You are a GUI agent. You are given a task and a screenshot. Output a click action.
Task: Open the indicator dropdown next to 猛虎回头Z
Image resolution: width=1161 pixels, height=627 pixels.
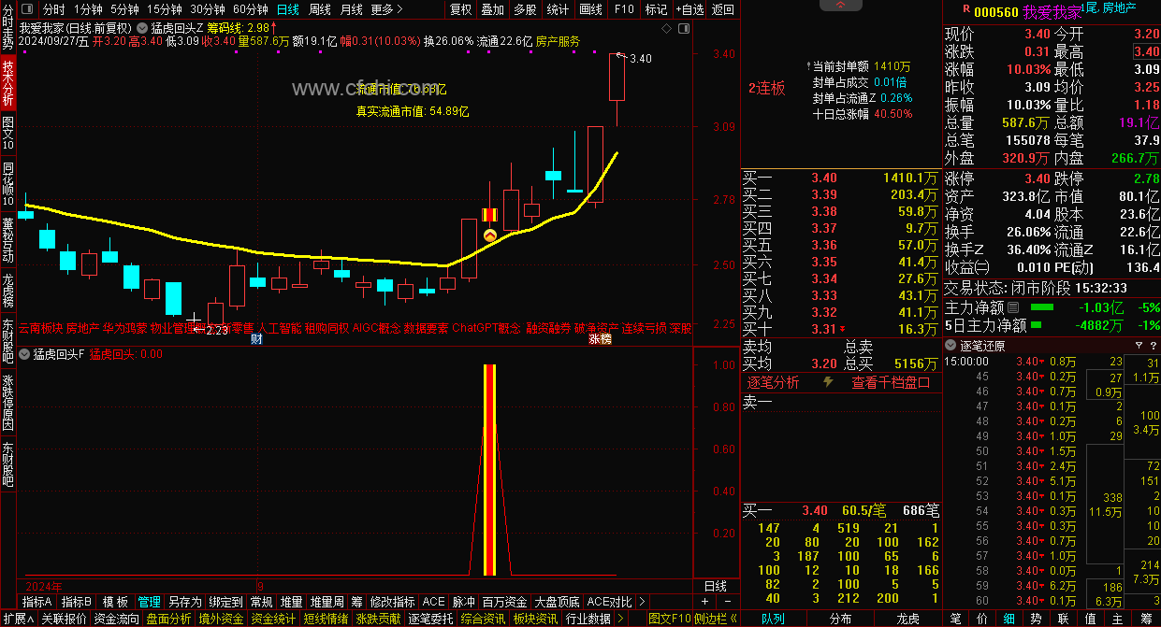pyautogui.click(x=144, y=28)
